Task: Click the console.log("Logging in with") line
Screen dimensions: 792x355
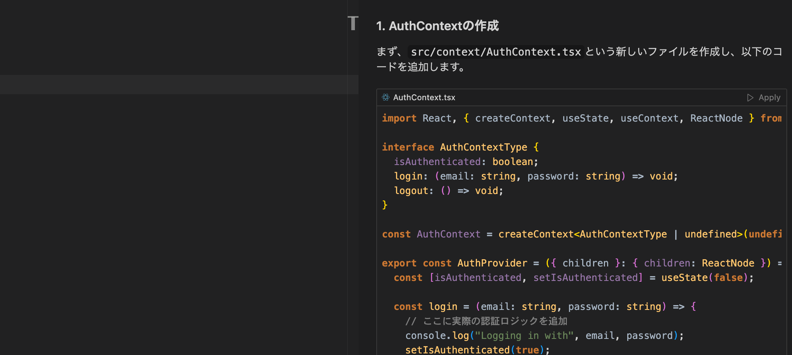Action: [x=545, y=336]
